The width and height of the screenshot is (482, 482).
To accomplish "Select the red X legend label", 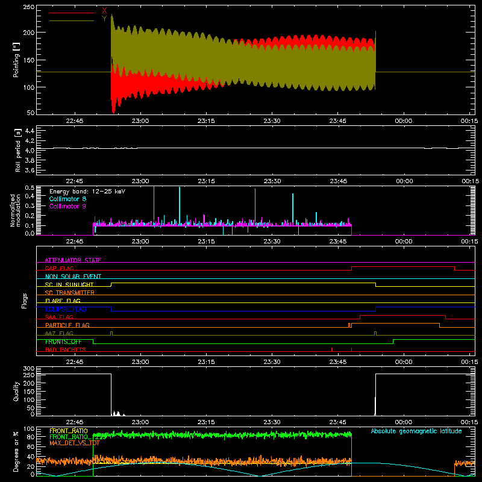I will click(x=104, y=11).
